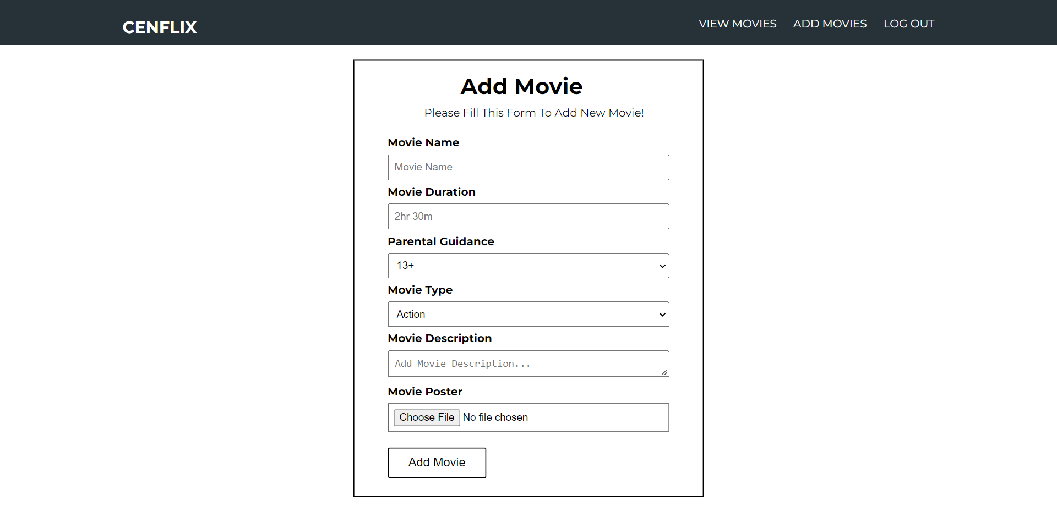
Task: Select the ADD MOVIES menu item
Action: [830, 24]
